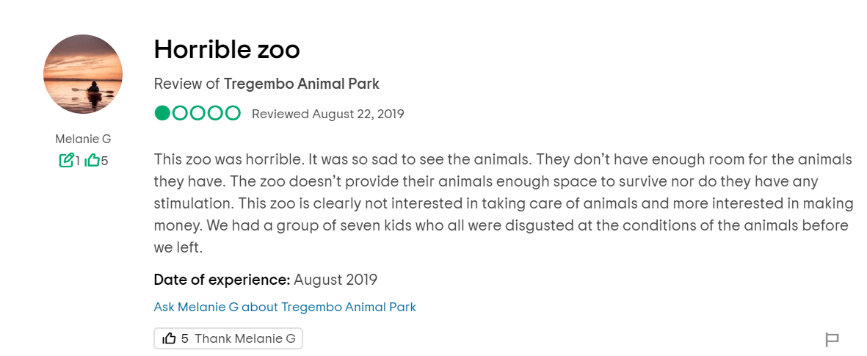Click the contribution count "1" beside the pencil icon
The image size is (867, 356).
coord(78,160)
